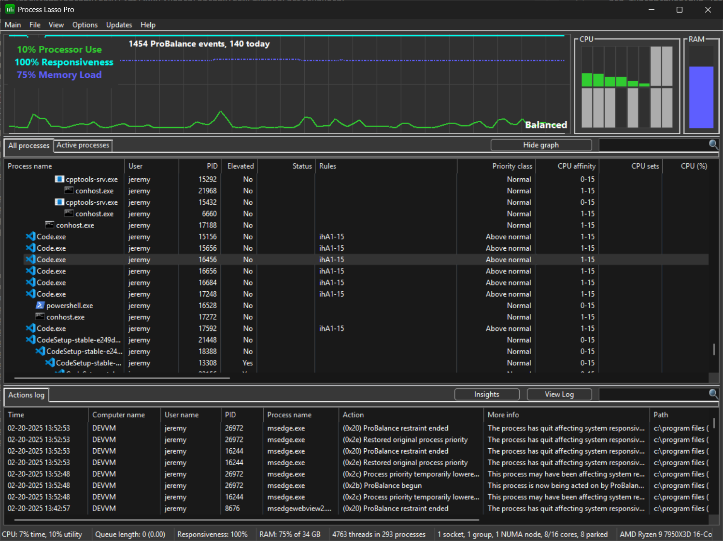Click the cpptools-srv.exe icon for PID 15432
Image resolution: width=723 pixels, height=541 pixels.
59,202
